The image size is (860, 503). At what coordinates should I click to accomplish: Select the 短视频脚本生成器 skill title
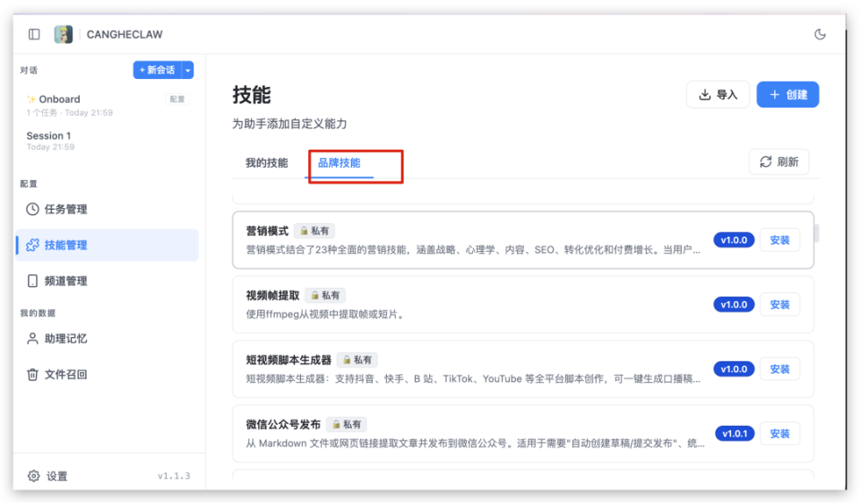tap(288, 360)
